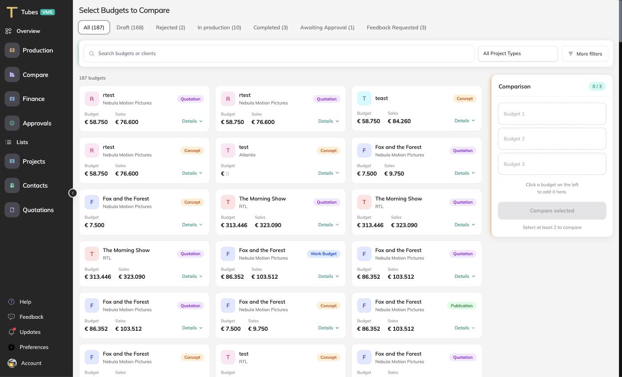The height and width of the screenshot is (377, 622).
Task: Click the T avatar on the Atlantix test card
Action: pyautogui.click(x=228, y=151)
